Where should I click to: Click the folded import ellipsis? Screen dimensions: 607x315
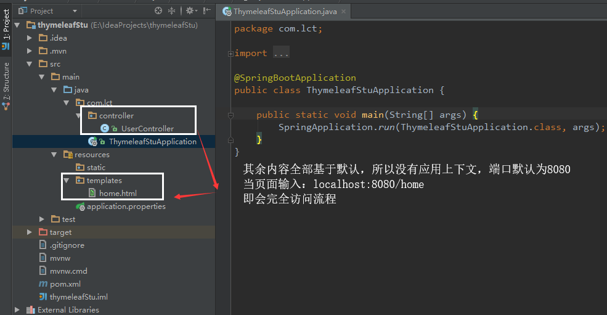click(x=281, y=52)
